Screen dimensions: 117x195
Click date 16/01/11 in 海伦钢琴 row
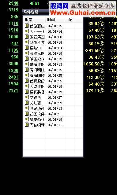pos(55,125)
